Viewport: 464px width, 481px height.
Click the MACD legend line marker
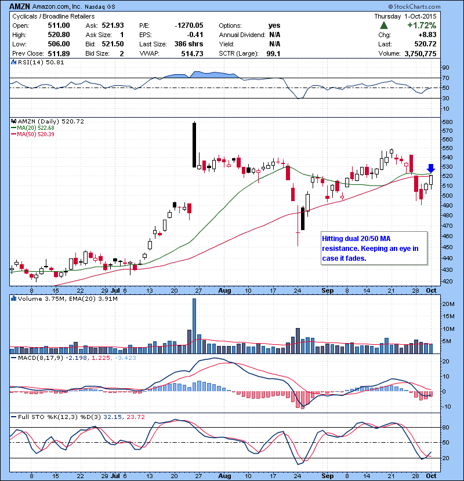point(14,358)
